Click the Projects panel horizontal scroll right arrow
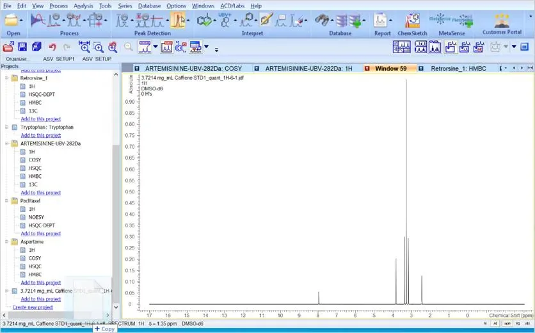This screenshot has width=535, height=333. pos(108,315)
